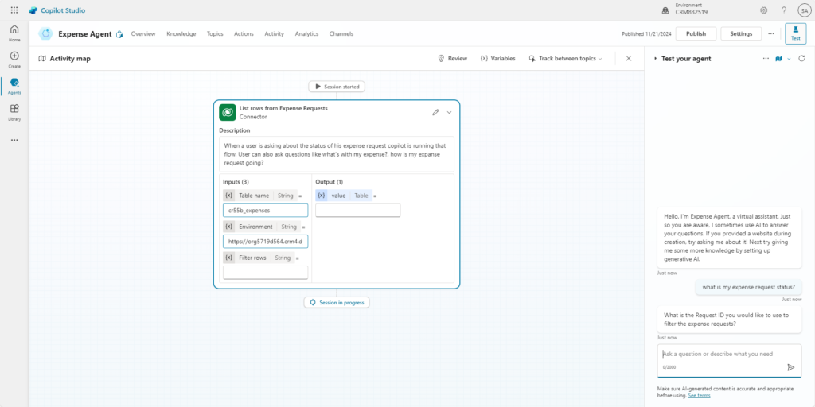The height and width of the screenshot is (407, 815).
Task: Open the See terms link
Action: click(699, 396)
